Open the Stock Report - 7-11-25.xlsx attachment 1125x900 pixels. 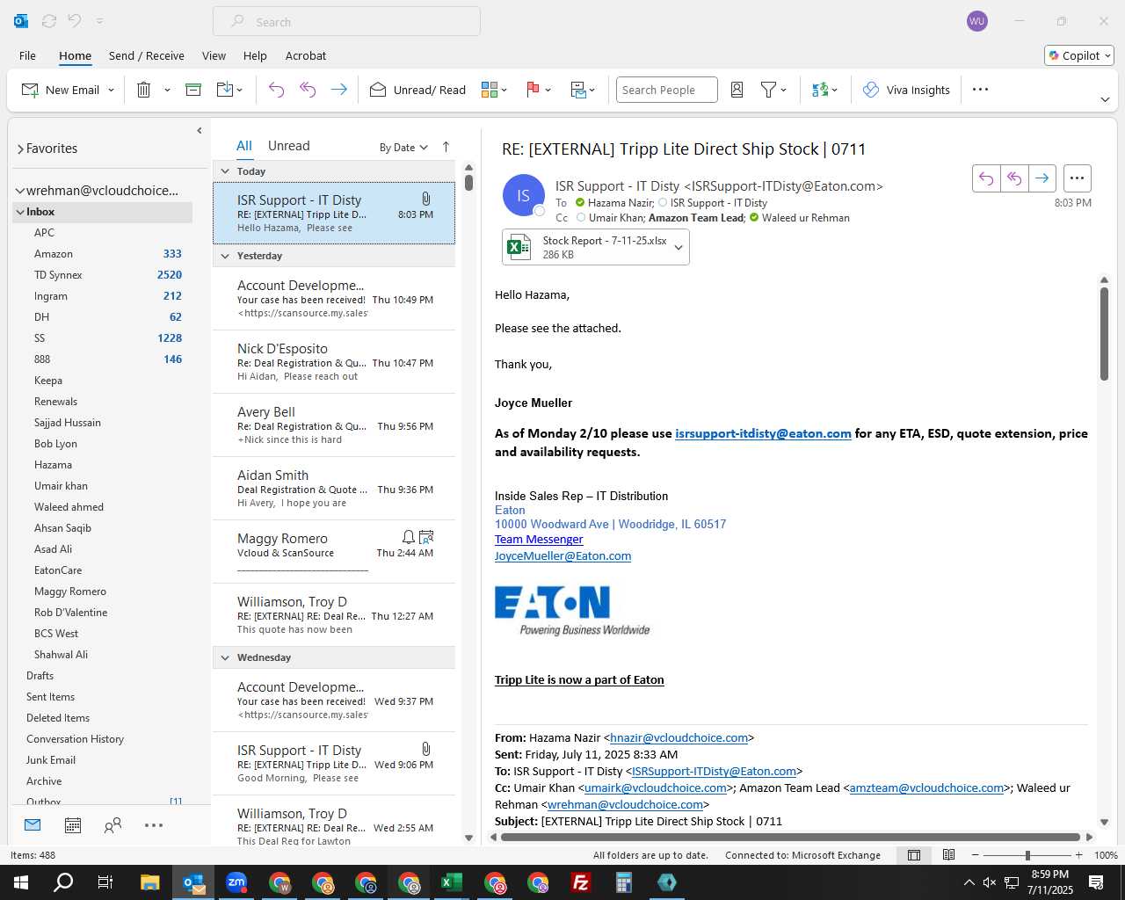(x=586, y=247)
